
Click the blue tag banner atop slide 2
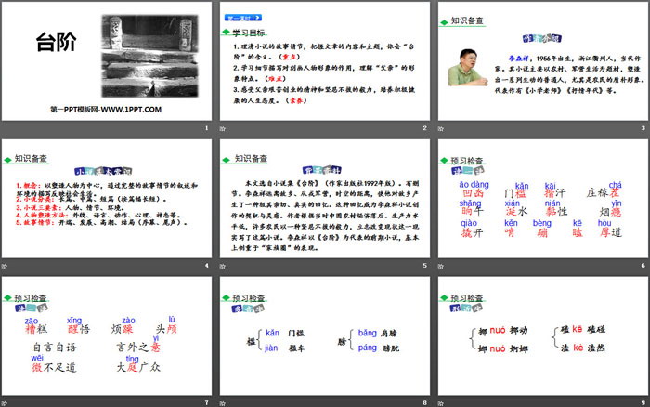pos(243,18)
